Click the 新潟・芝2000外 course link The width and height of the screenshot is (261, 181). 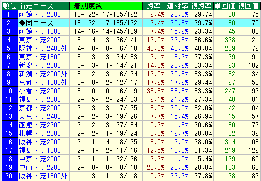click(x=43, y=74)
